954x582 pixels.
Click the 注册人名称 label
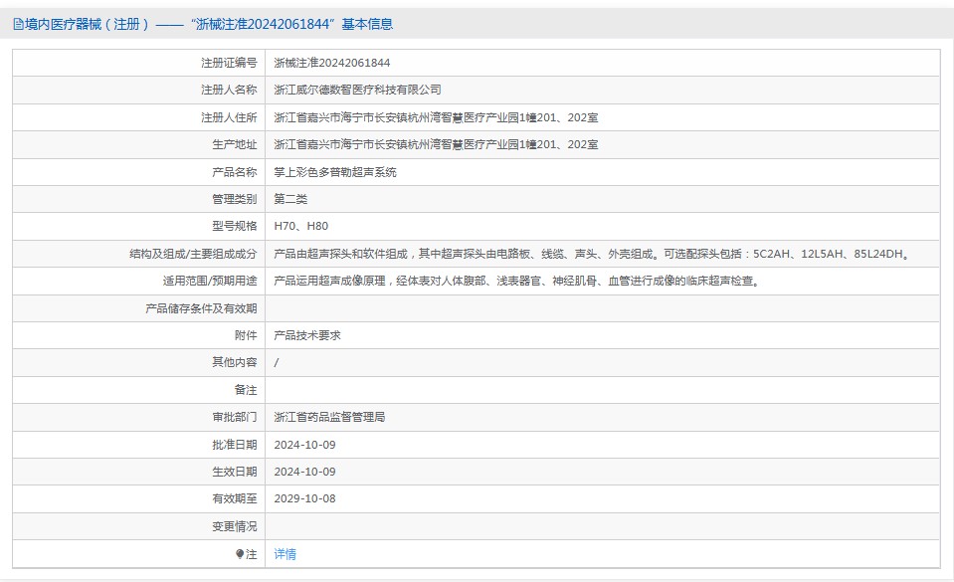tap(229, 90)
